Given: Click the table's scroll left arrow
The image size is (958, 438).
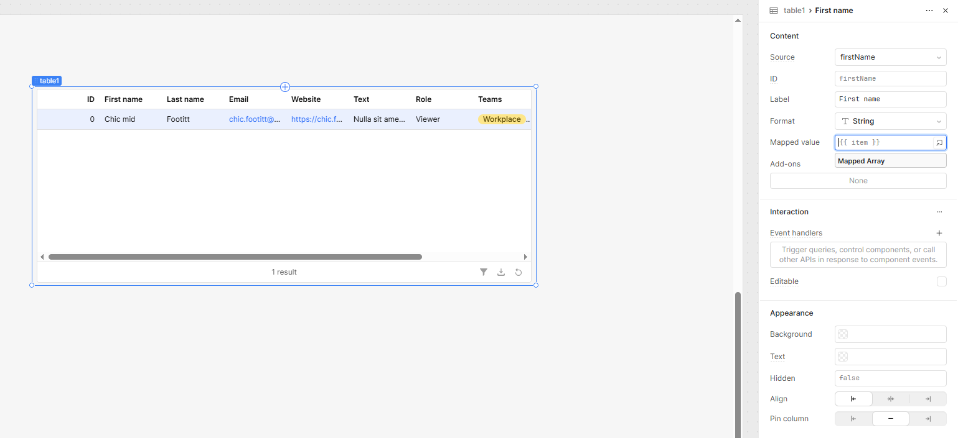Looking at the screenshot, I should click(x=42, y=257).
